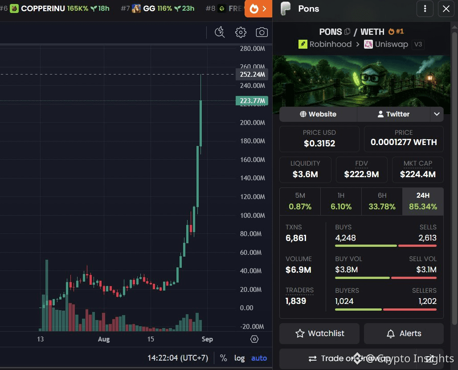This screenshot has height=370, width=458.
Task: Click the Aug label on time axis
Action: point(104,339)
